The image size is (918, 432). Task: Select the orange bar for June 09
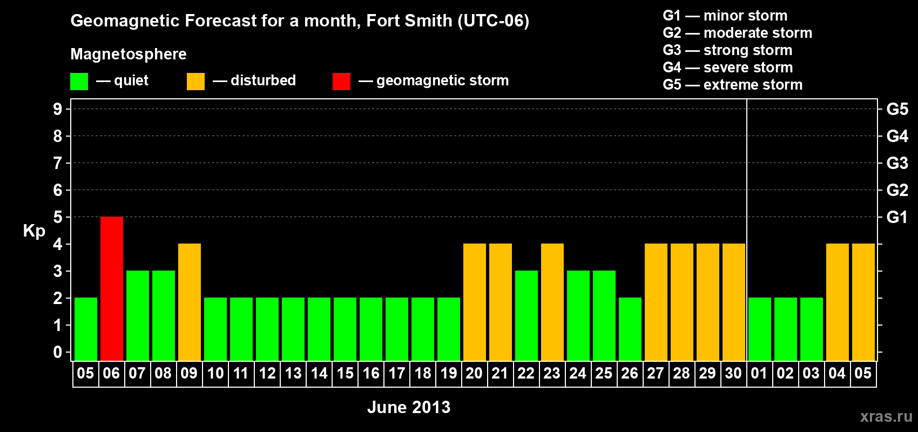coord(190,302)
